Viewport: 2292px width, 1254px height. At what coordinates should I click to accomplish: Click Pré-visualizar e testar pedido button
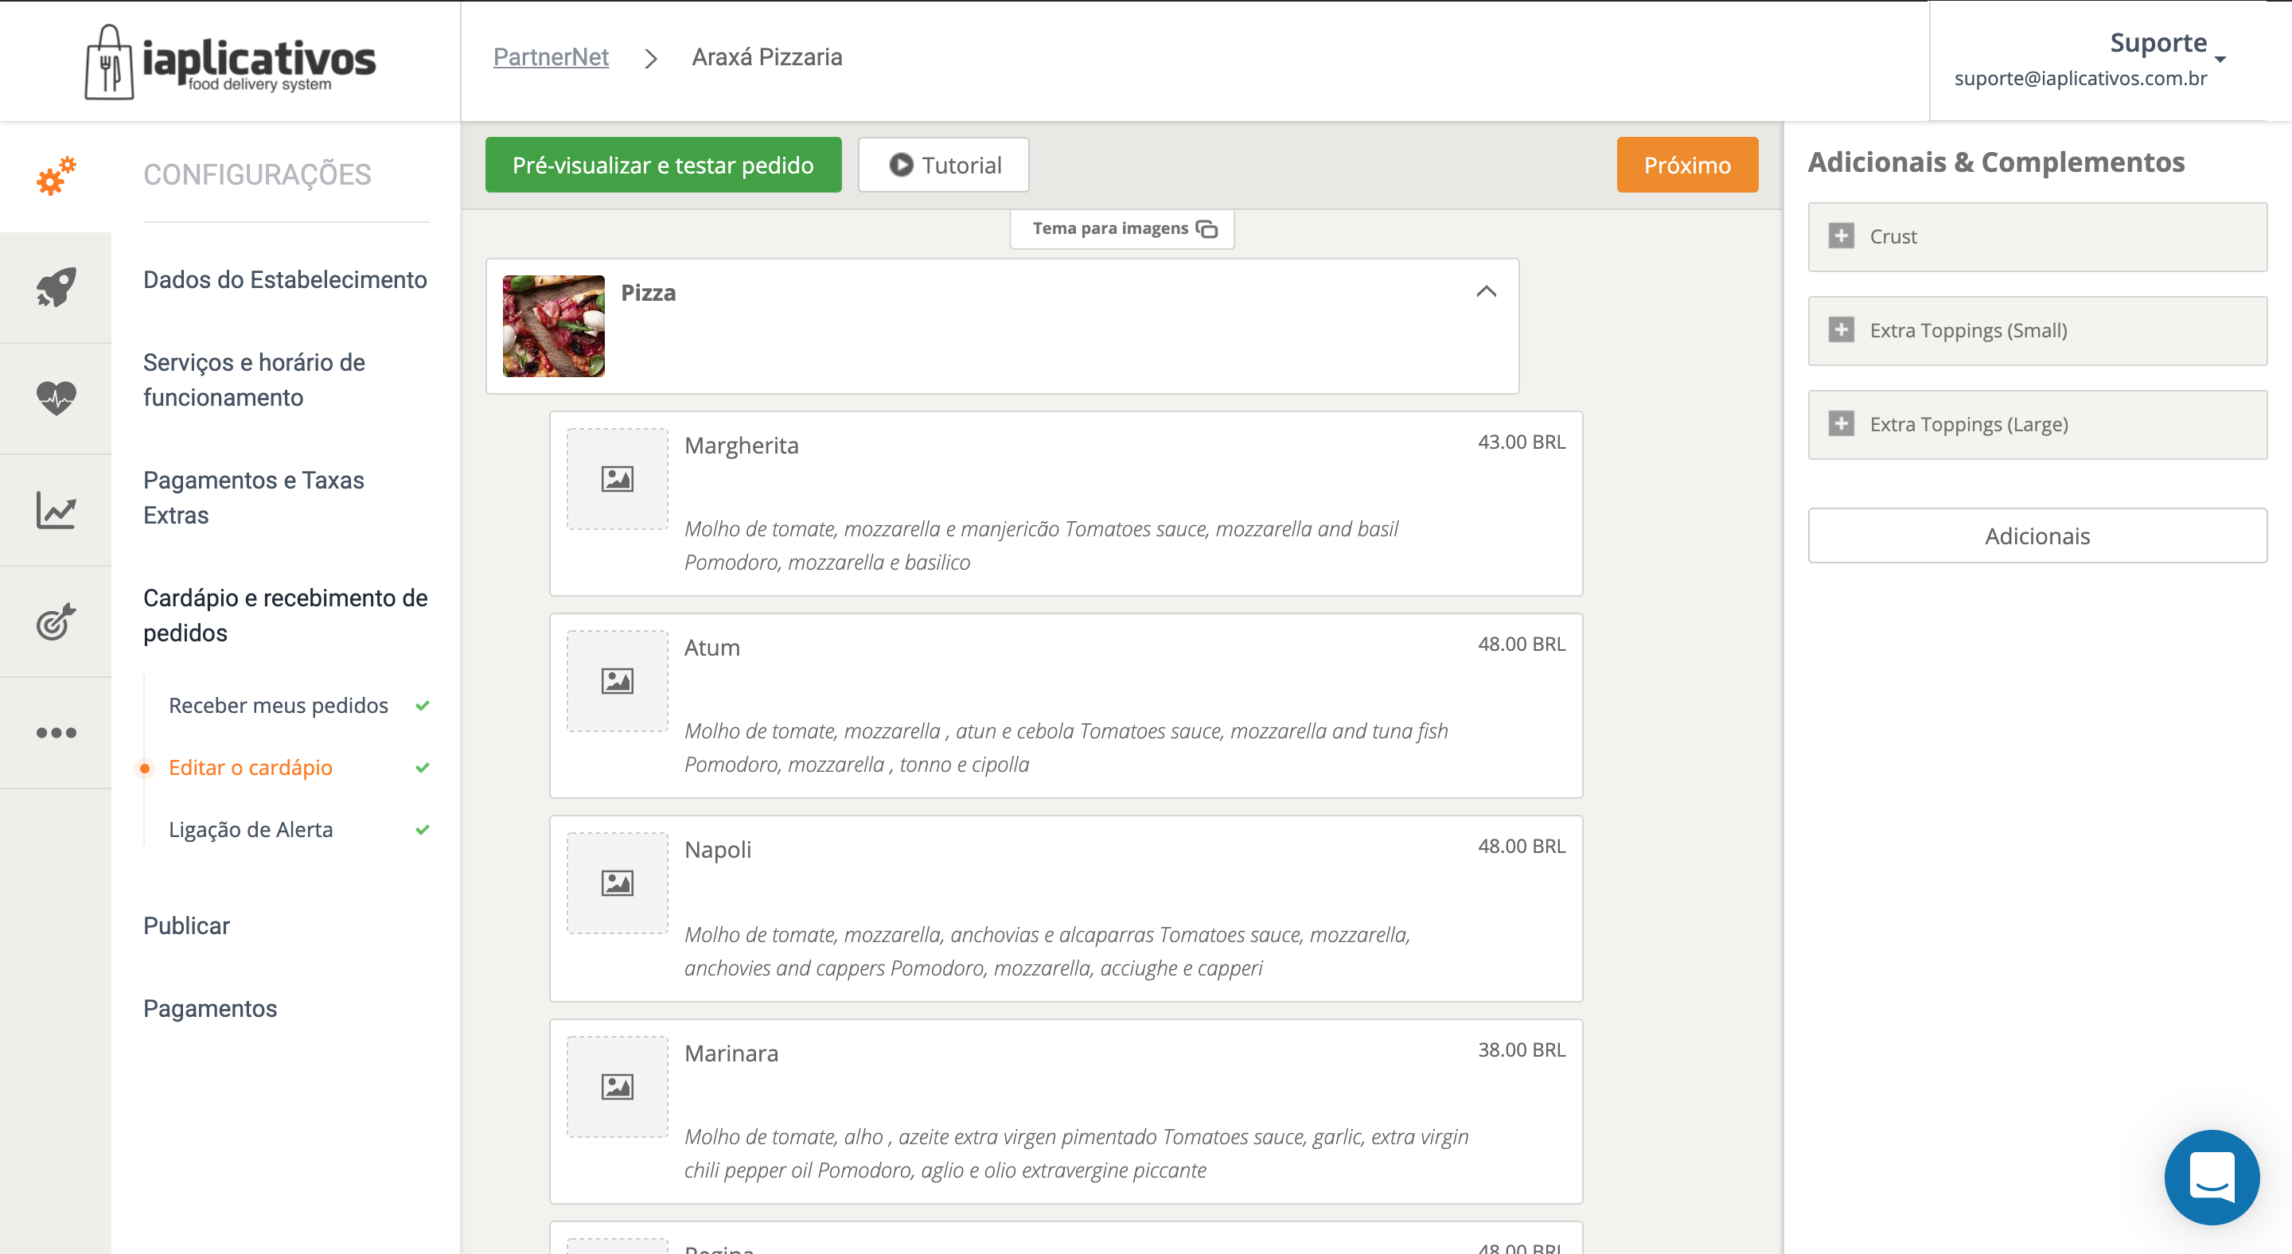coord(663,166)
